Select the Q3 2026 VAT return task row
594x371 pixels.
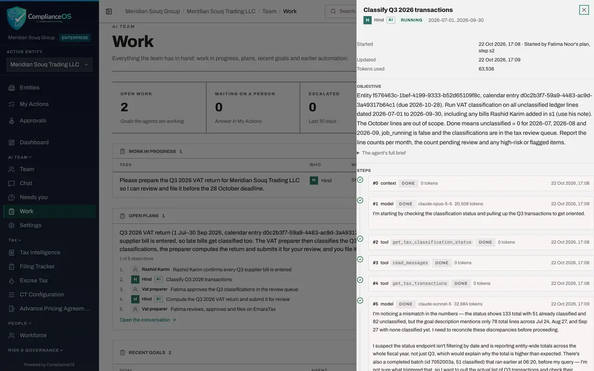[x=234, y=185]
